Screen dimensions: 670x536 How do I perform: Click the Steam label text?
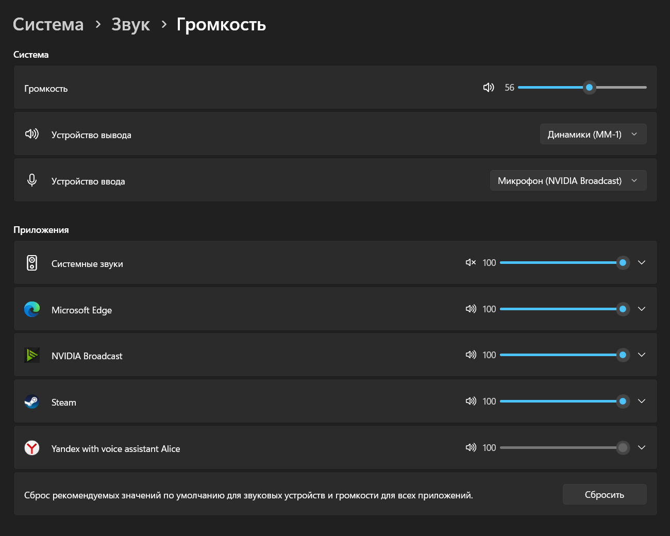tap(64, 403)
